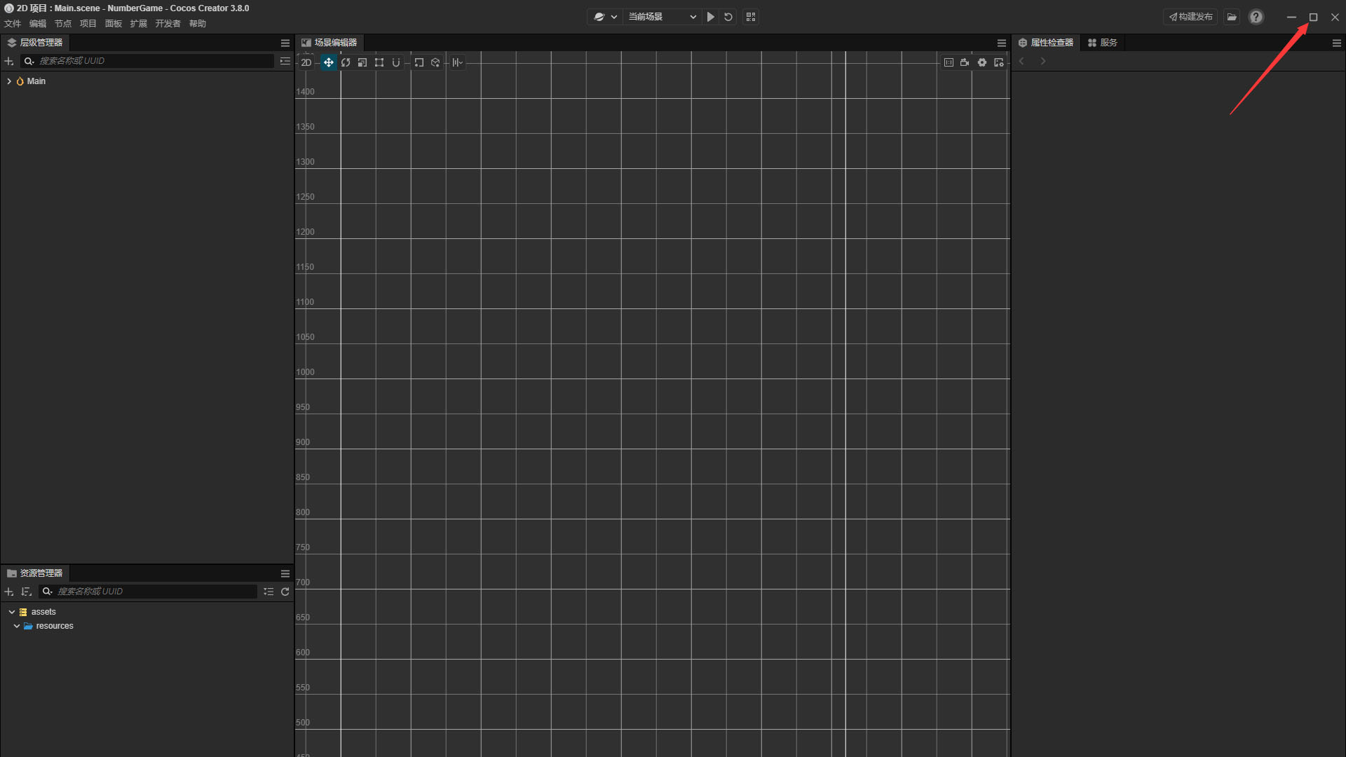Viewport: 1346px width, 757px height.
Task: Select the Snap magnet tool
Action: (396, 62)
